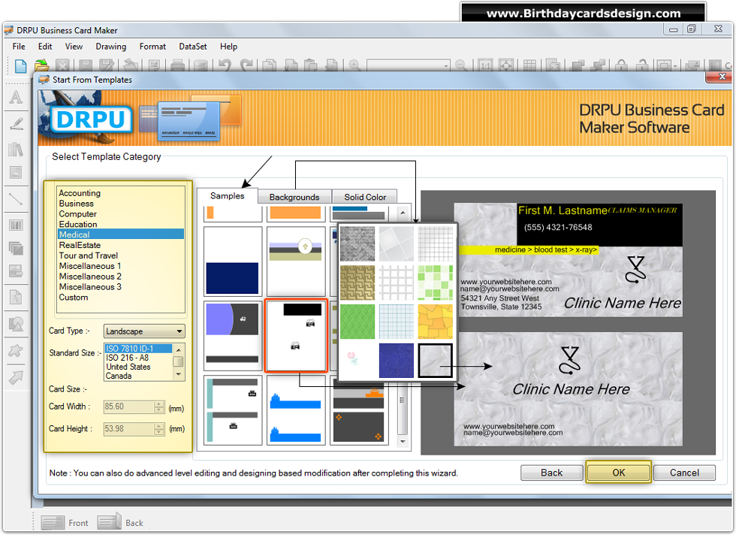Select the signature pen tool in sidebar

tap(16, 123)
